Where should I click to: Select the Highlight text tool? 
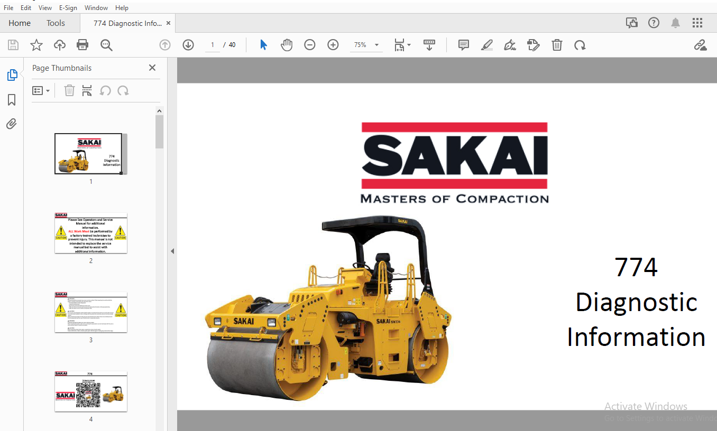(x=487, y=45)
